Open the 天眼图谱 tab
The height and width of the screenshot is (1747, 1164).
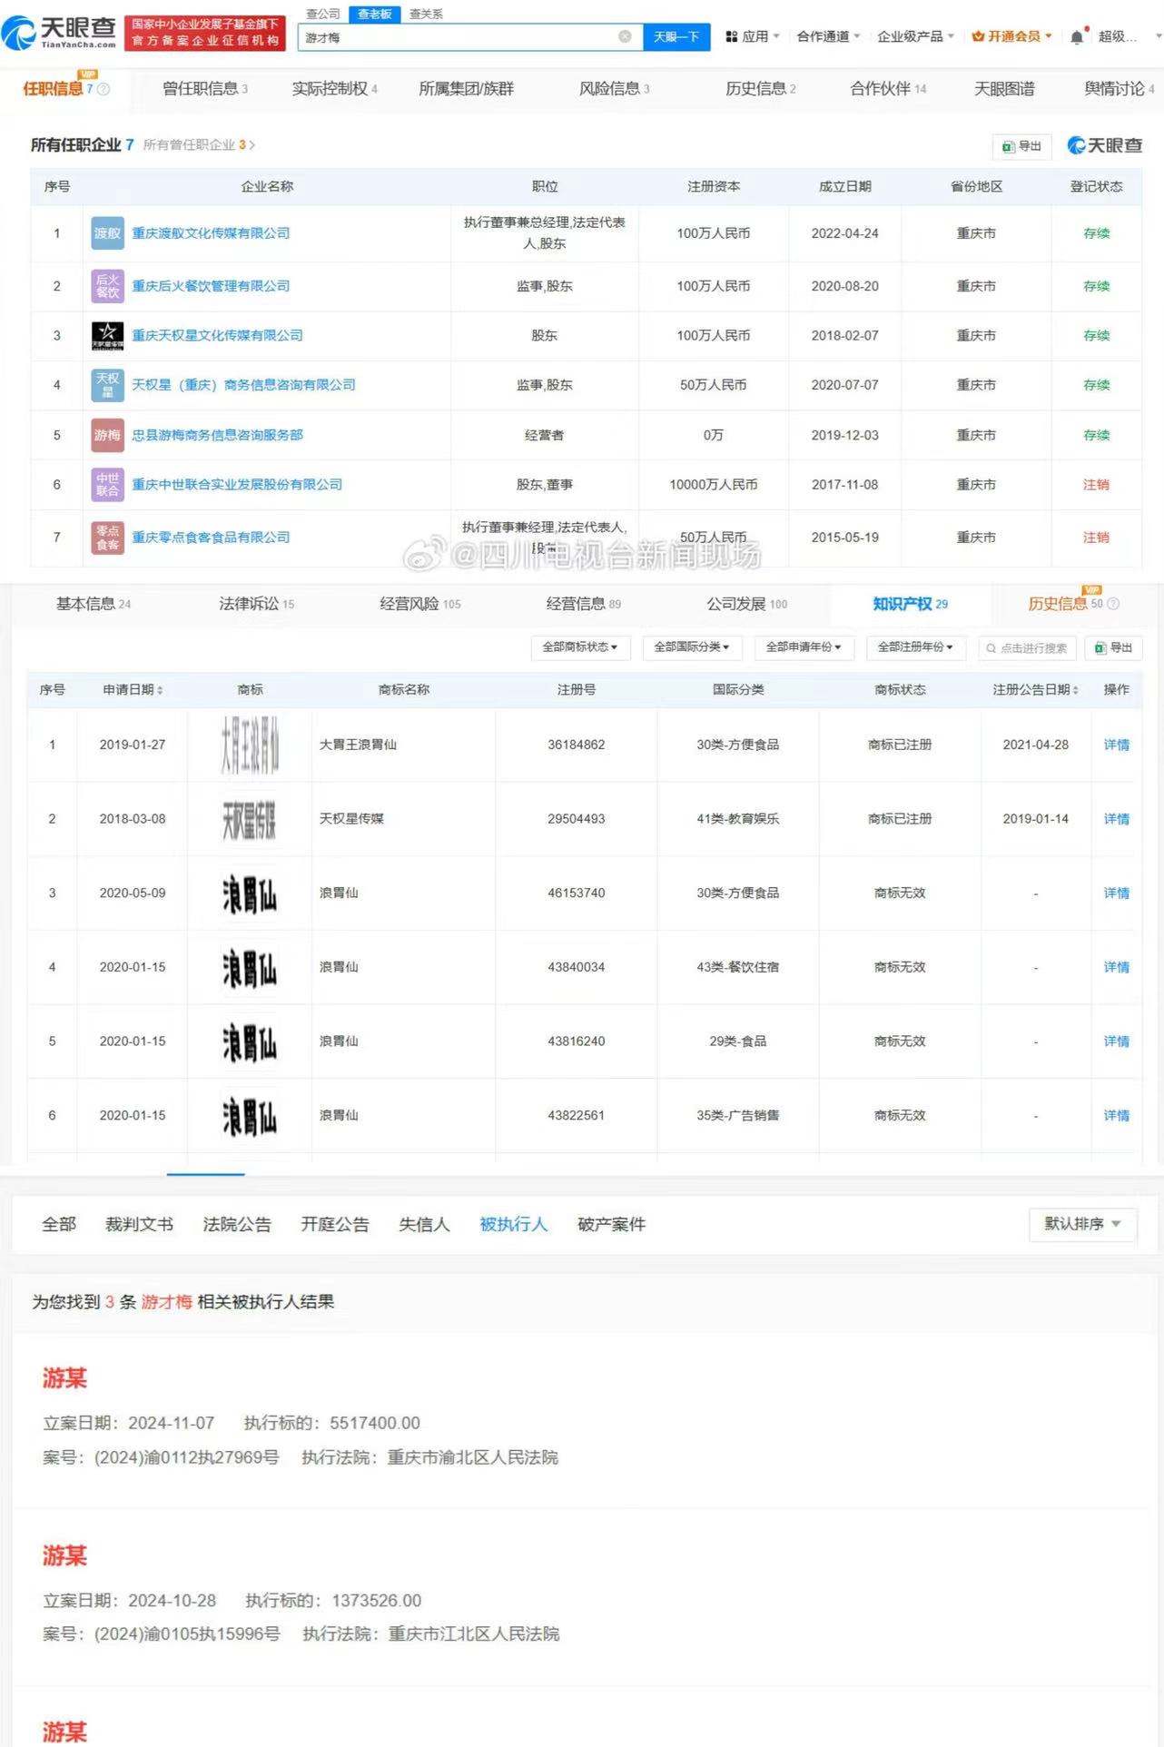1004,88
